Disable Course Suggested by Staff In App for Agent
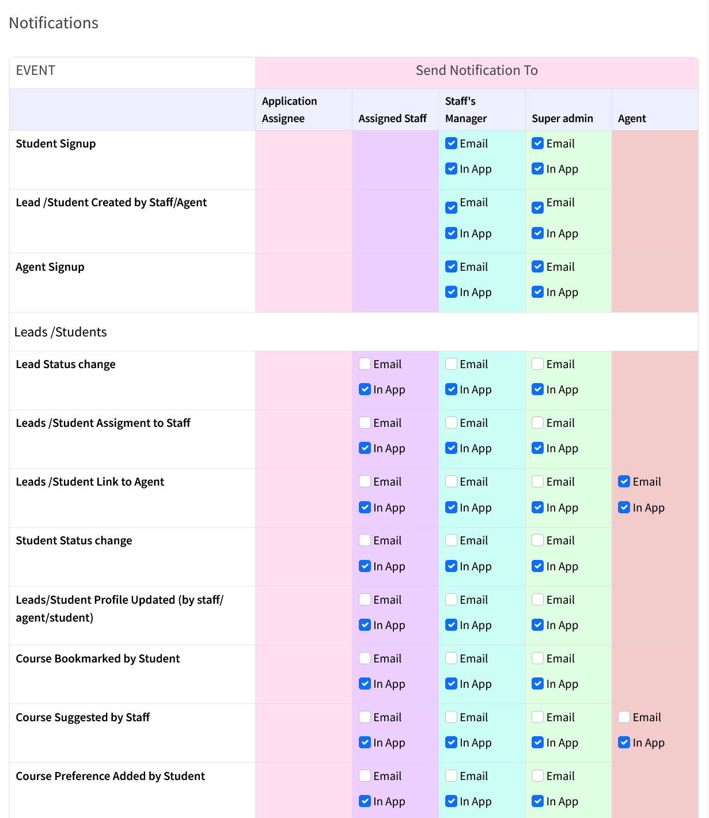The image size is (709, 818). [624, 743]
